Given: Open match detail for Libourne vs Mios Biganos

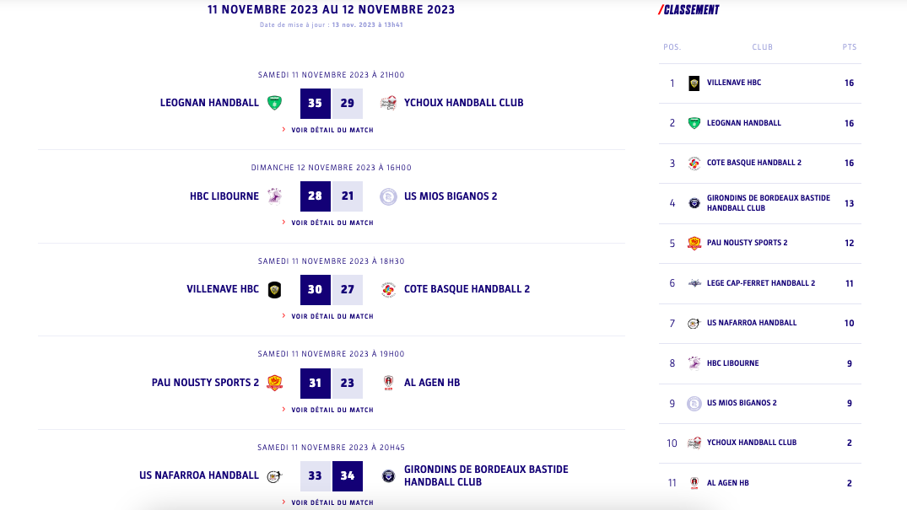Looking at the screenshot, I should pyautogui.click(x=332, y=223).
